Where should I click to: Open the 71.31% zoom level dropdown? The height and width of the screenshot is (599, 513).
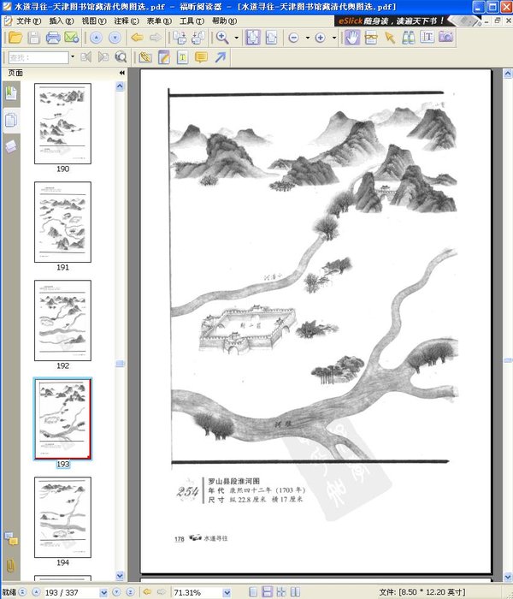(227, 592)
